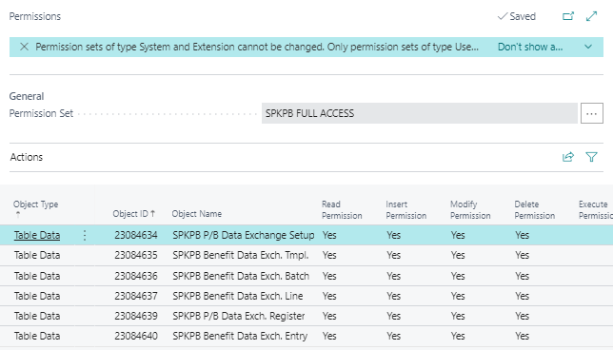Open Object Name column header menu

197,214
